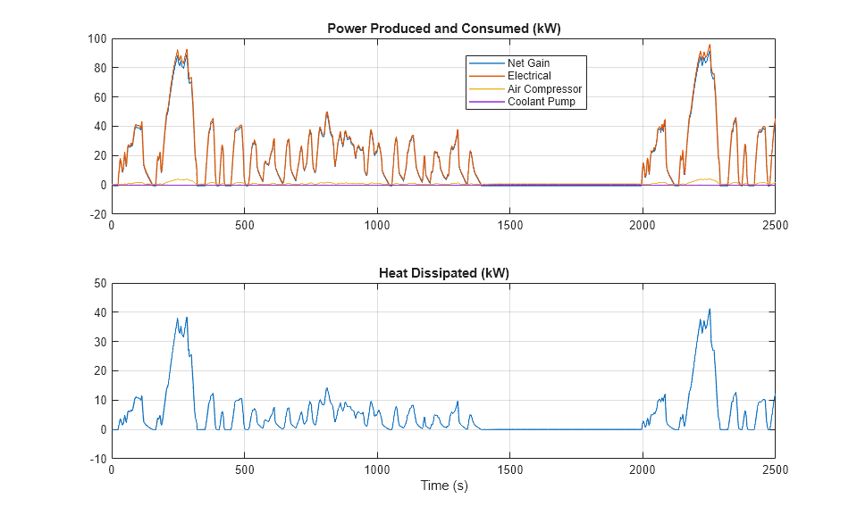Click the -20 tick label on top plot
This screenshot has height=515, width=857.
click(98, 214)
